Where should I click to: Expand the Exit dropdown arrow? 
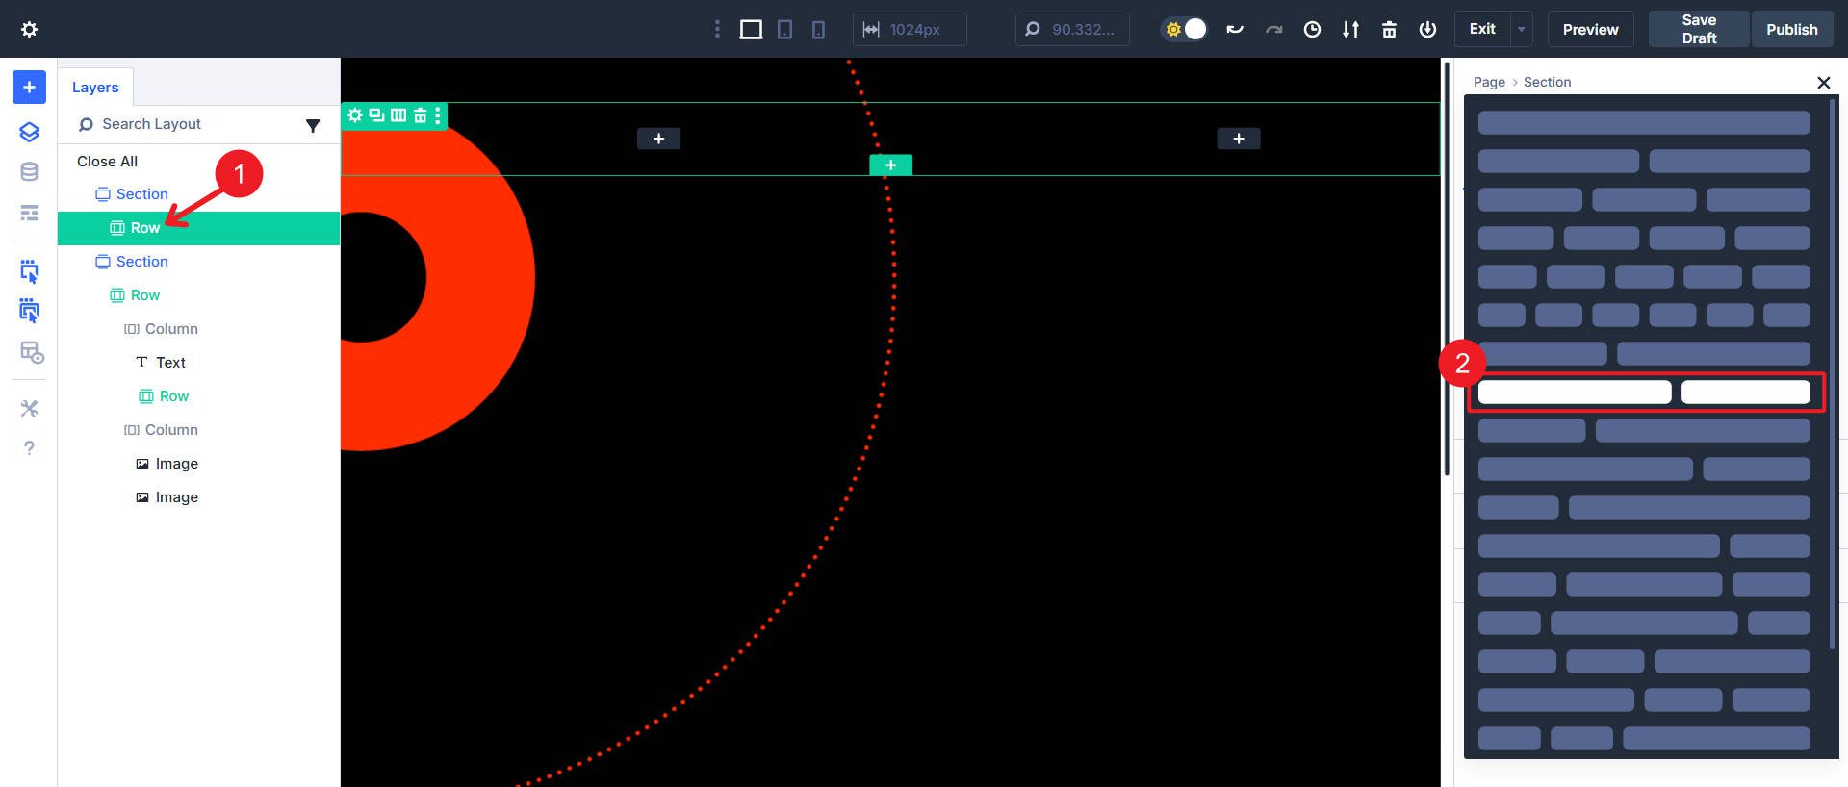tap(1522, 29)
